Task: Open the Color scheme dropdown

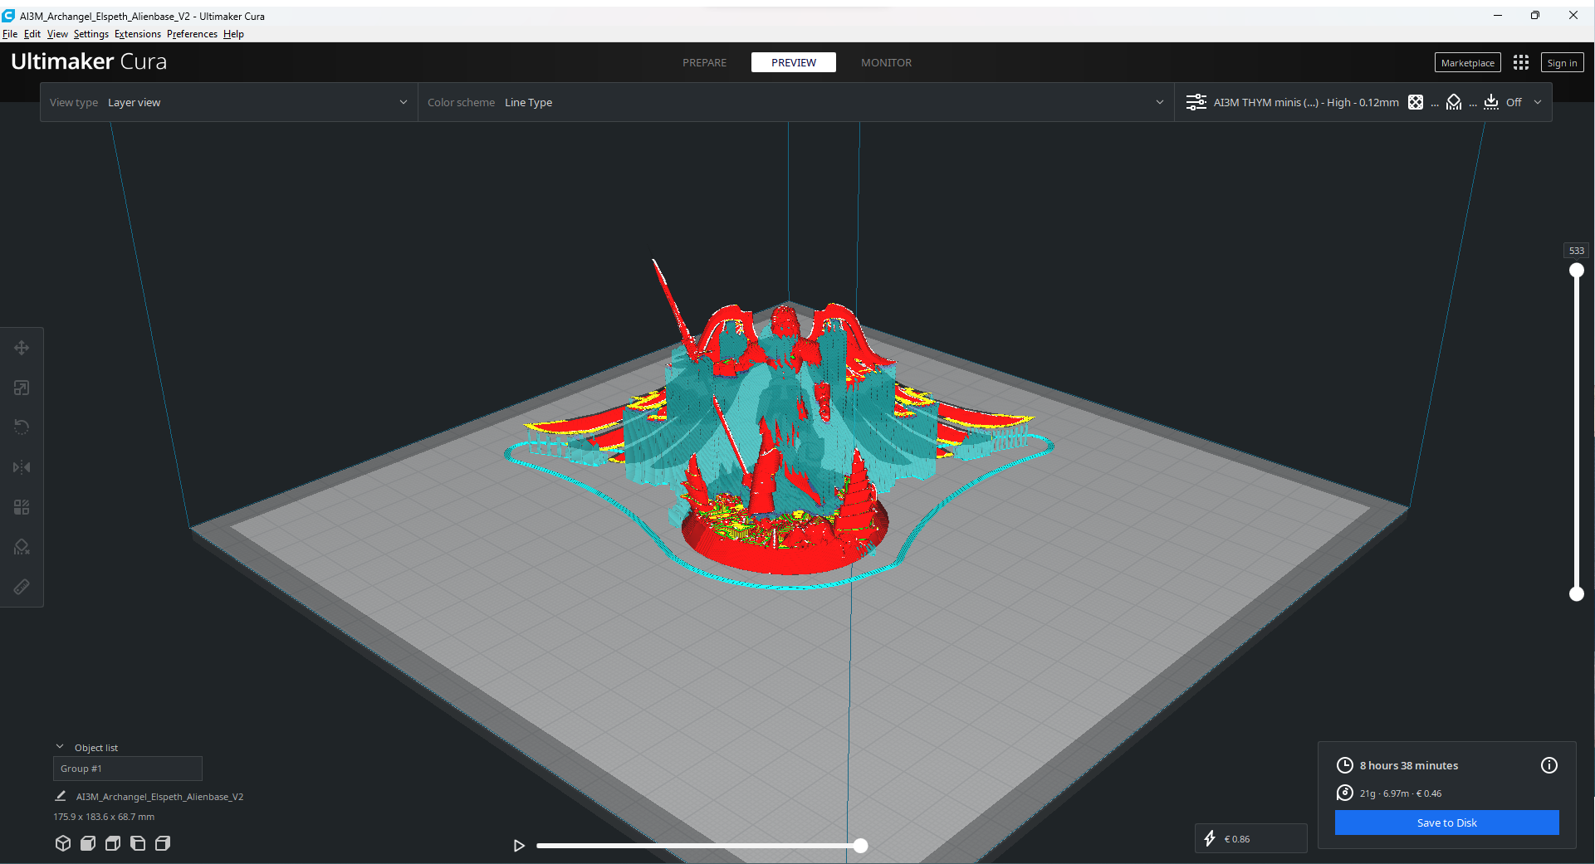Action: [x=795, y=103]
